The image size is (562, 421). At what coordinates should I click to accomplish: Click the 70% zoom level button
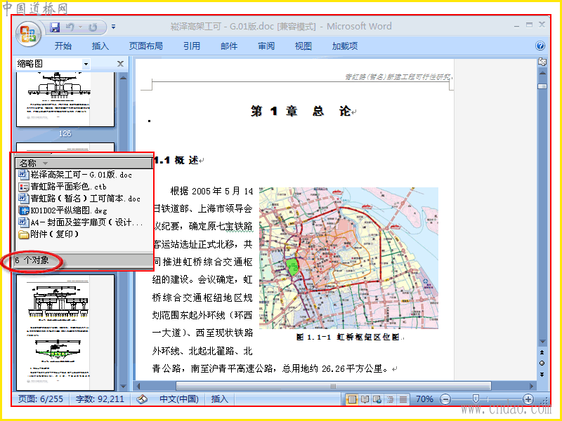(424, 399)
